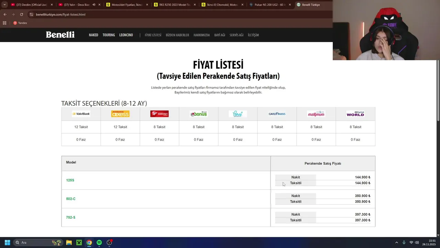Open the Yandex bookmark

[20, 23]
